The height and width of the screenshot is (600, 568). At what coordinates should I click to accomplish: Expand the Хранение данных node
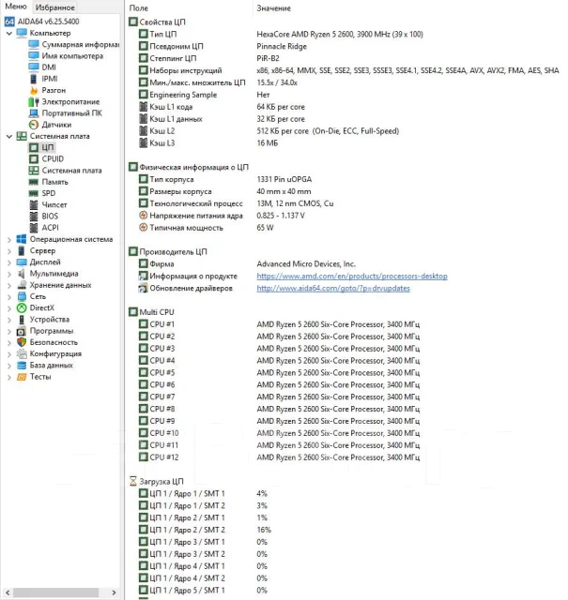pos(9,286)
